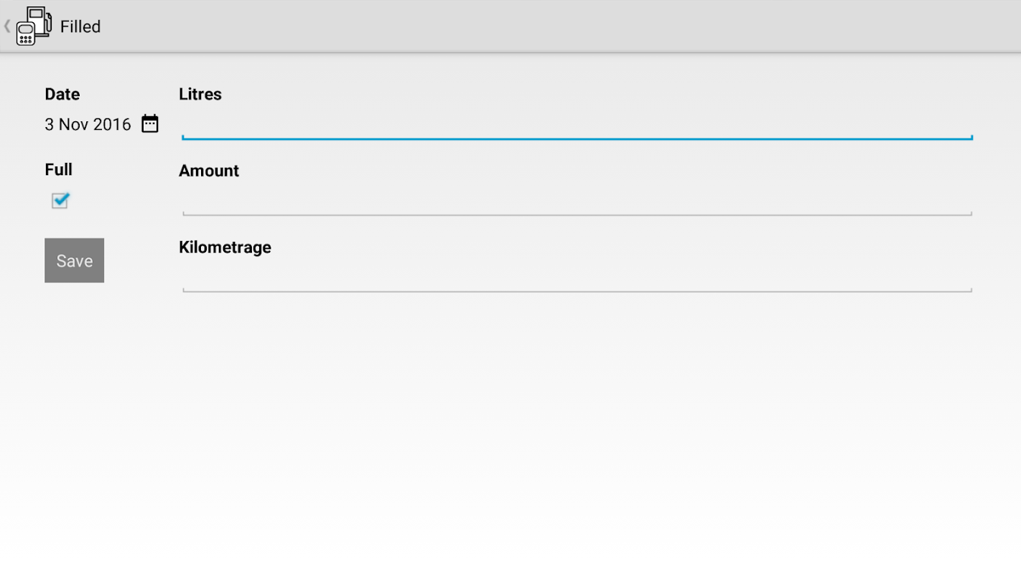Image resolution: width=1021 pixels, height=574 pixels.
Task: Select the Amount input field
Action: pyautogui.click(x=577, y=201)
